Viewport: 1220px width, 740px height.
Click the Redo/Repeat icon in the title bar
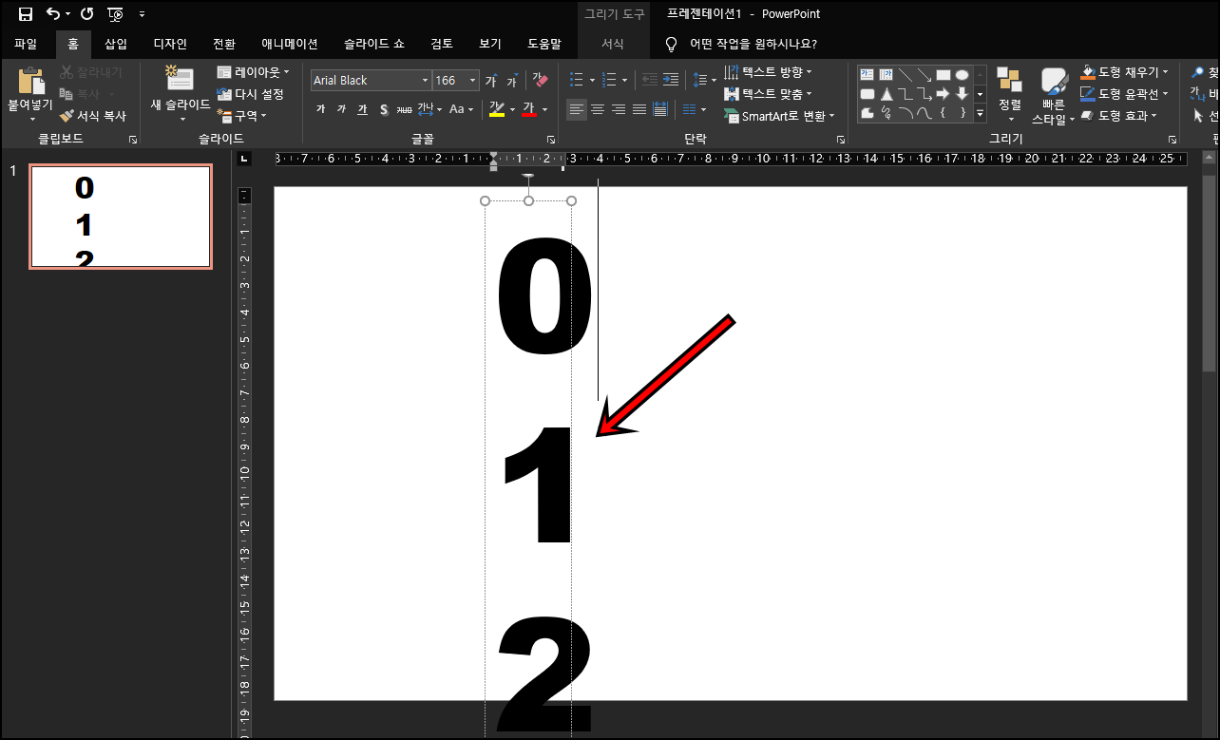pos(87,14)
